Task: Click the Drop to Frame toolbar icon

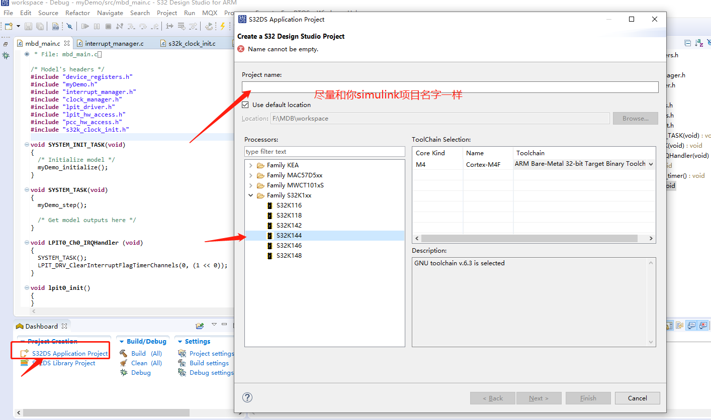Action: tap(182, 26)
